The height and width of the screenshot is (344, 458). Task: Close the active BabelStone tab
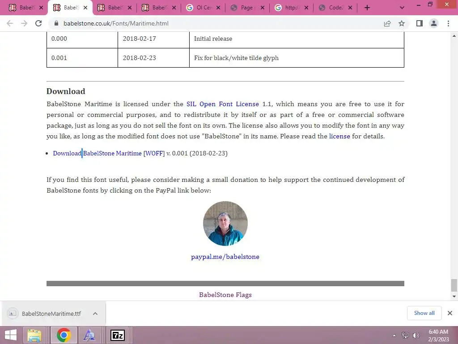click(x=85, y=8)
